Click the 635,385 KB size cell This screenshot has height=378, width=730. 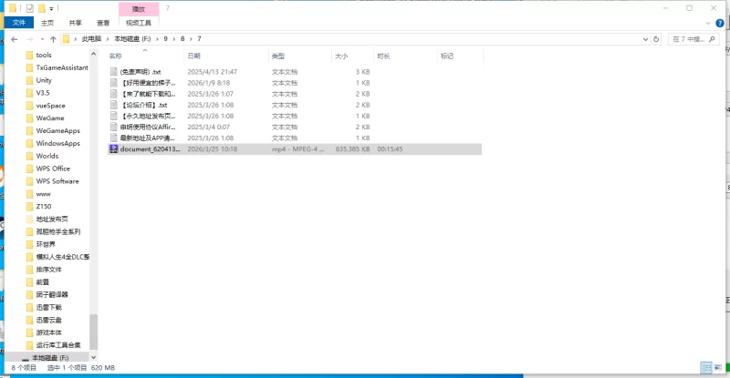point(352,149)
